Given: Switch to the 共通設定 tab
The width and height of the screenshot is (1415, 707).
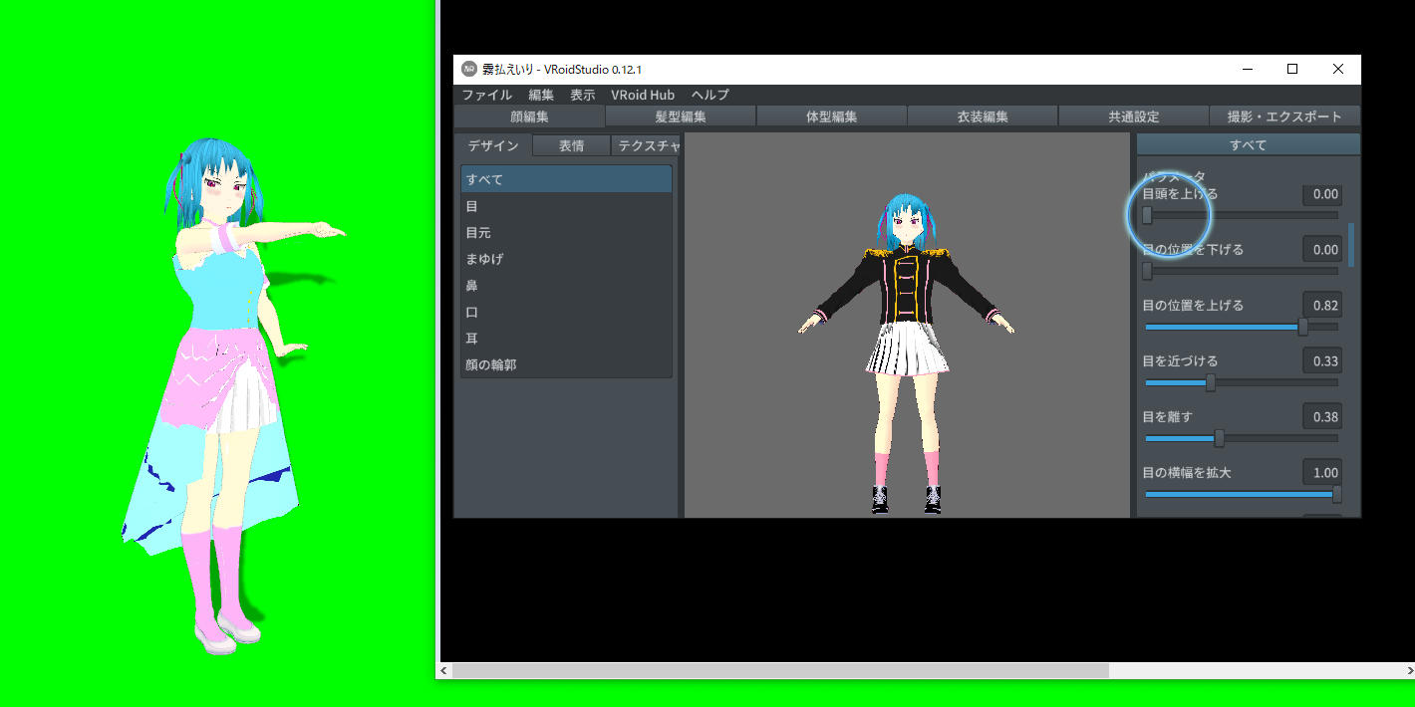Looking at the screenshot, I should (1134, 117).
